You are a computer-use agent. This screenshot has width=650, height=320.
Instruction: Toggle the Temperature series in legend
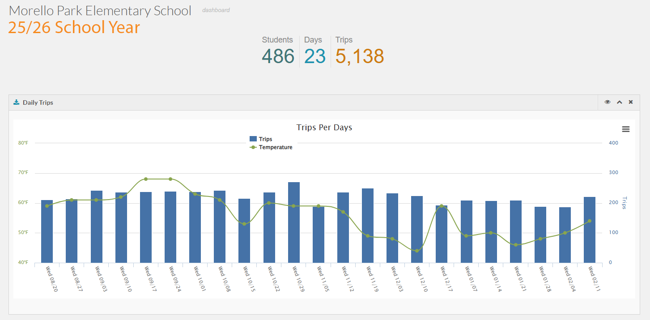275,147
